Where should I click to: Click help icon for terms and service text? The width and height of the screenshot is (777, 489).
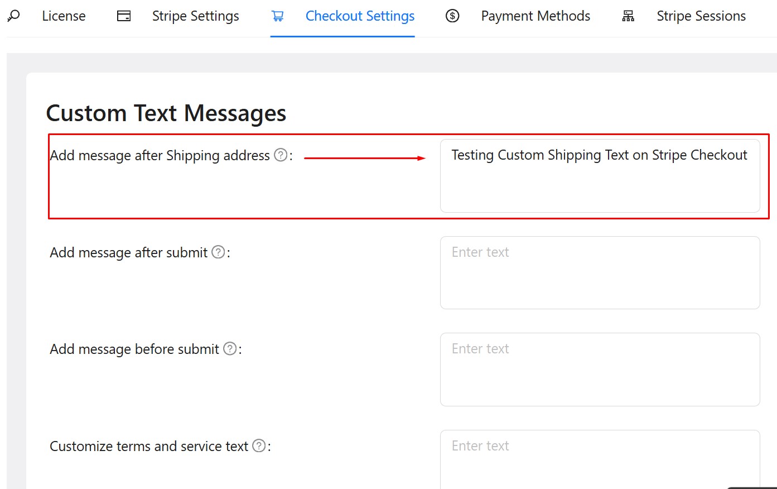259,446
